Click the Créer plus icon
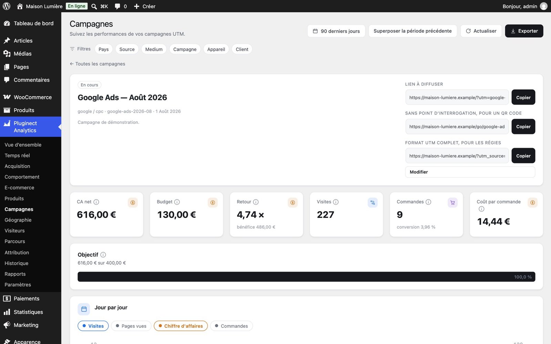Screen dimensions: 551x344 coord(137,6)
